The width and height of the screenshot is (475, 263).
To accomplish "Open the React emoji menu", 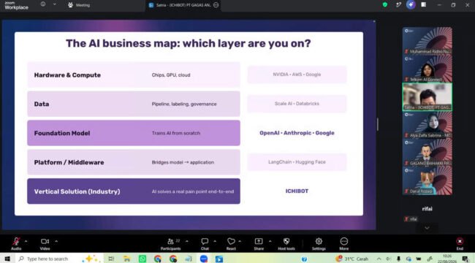I will pyautogui.click(x=231, y=243).
